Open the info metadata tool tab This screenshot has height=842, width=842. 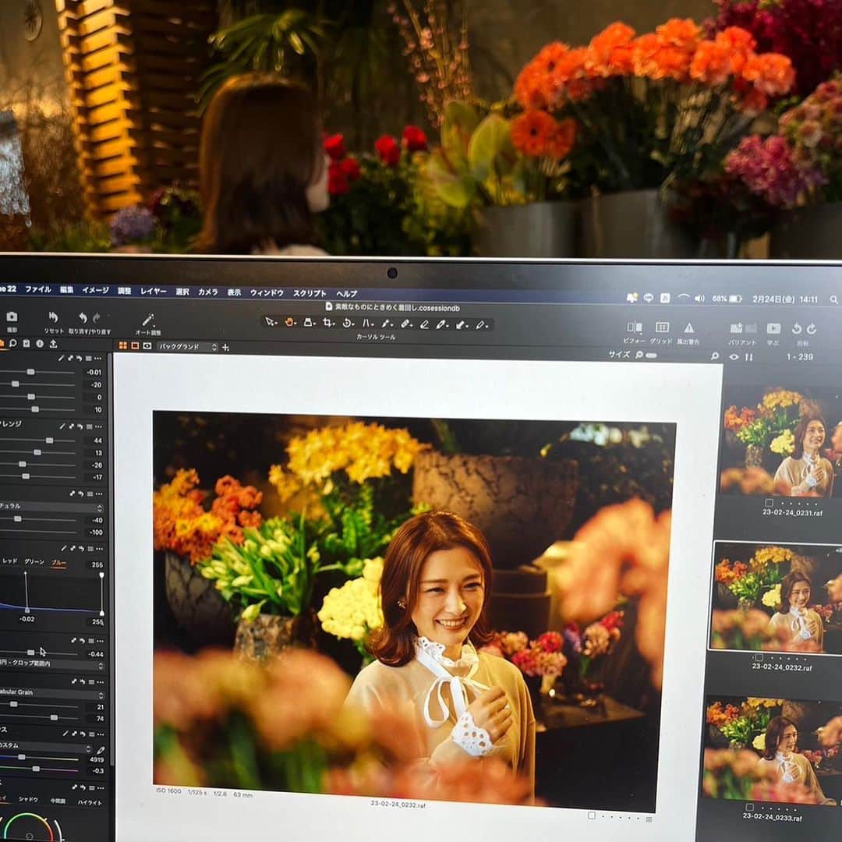point(40,344)
